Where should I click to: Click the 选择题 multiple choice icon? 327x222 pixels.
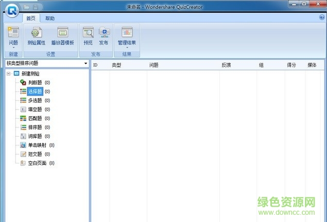[x=23, y=91]
